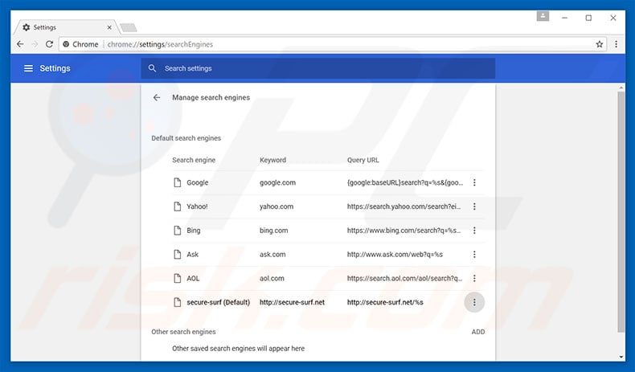Click the Google query URL text
The height and width of the screenshot is (372, 635).
[405, 182]
